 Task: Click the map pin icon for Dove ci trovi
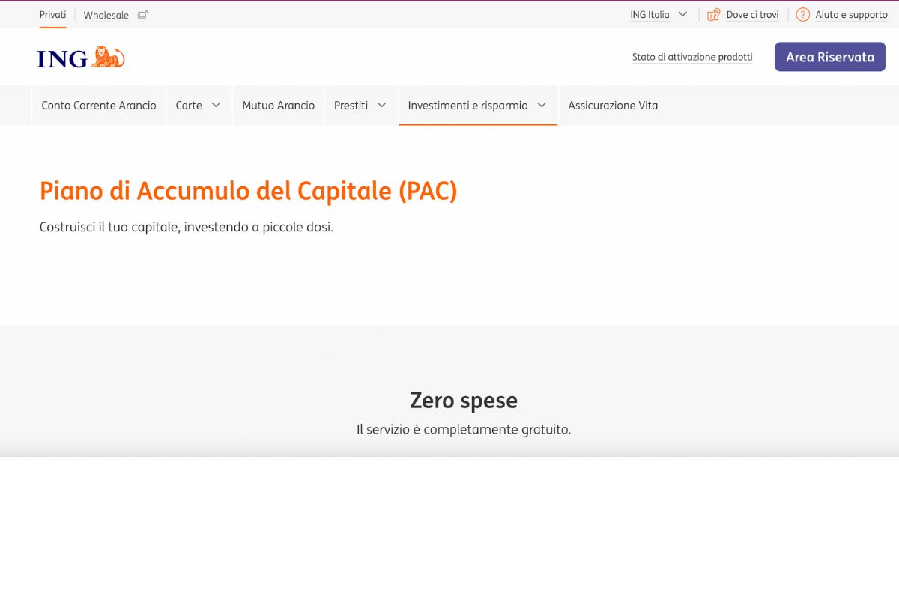(713, 15)
